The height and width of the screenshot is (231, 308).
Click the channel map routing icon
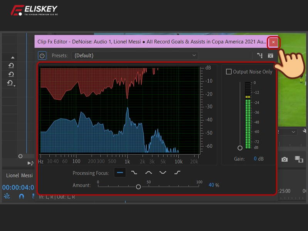click(260, 56)
